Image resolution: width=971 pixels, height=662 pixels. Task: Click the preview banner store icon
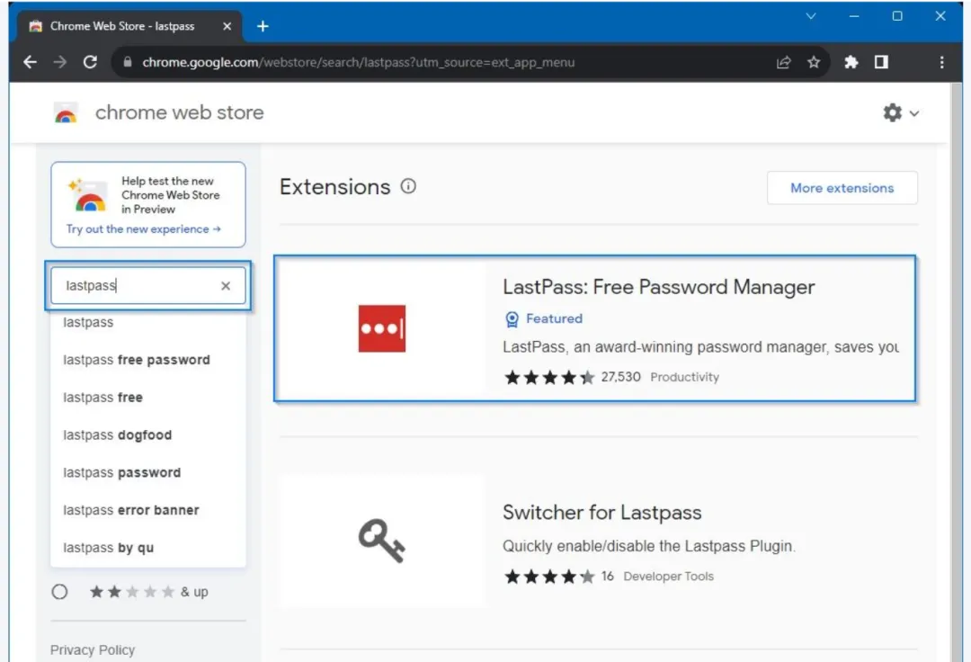click(88, 195)
